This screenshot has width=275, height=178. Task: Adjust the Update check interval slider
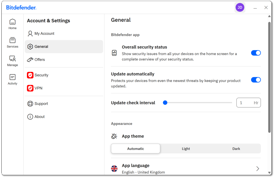165,102
